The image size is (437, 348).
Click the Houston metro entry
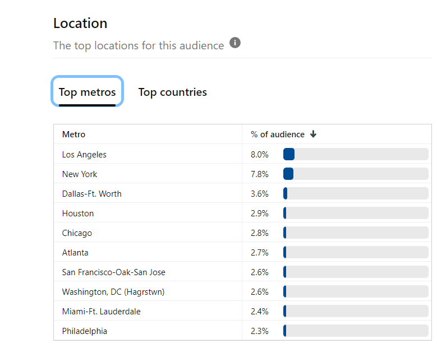(78, 214)
